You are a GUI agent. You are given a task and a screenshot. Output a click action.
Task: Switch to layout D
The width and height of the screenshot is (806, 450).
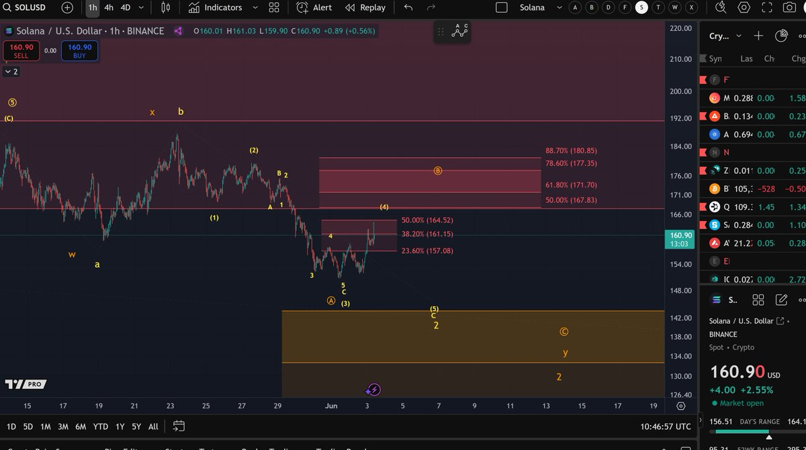click(x=609, y=7)
